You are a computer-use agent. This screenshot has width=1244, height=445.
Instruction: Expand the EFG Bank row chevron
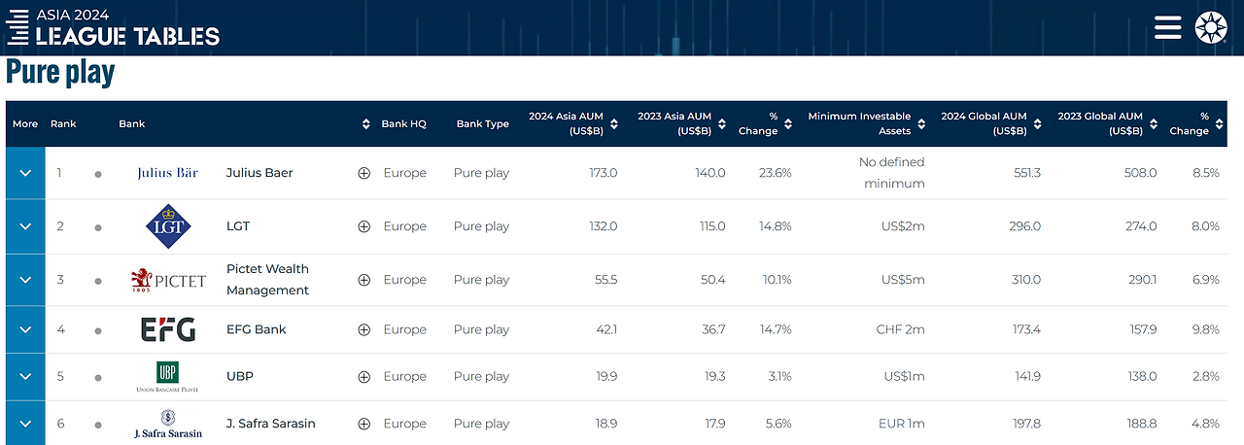25,329
